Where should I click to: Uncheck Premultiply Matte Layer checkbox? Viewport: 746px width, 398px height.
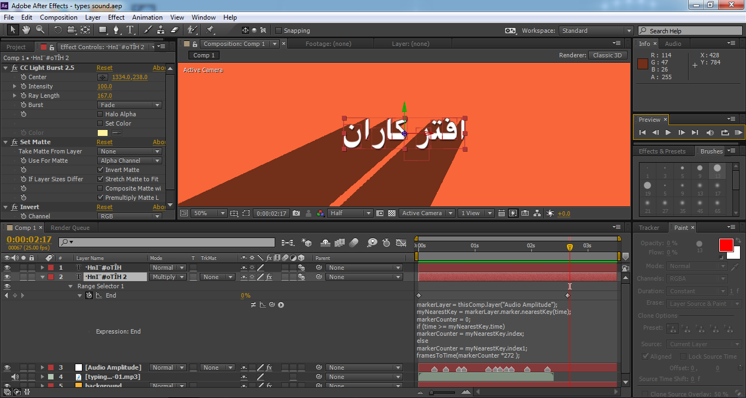tap(100, 198)
